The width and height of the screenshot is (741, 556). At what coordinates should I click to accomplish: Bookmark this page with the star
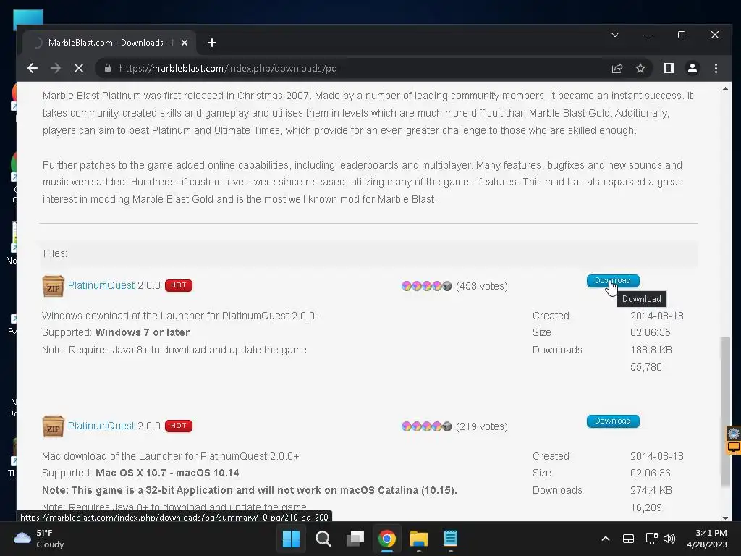coord(640,68)
